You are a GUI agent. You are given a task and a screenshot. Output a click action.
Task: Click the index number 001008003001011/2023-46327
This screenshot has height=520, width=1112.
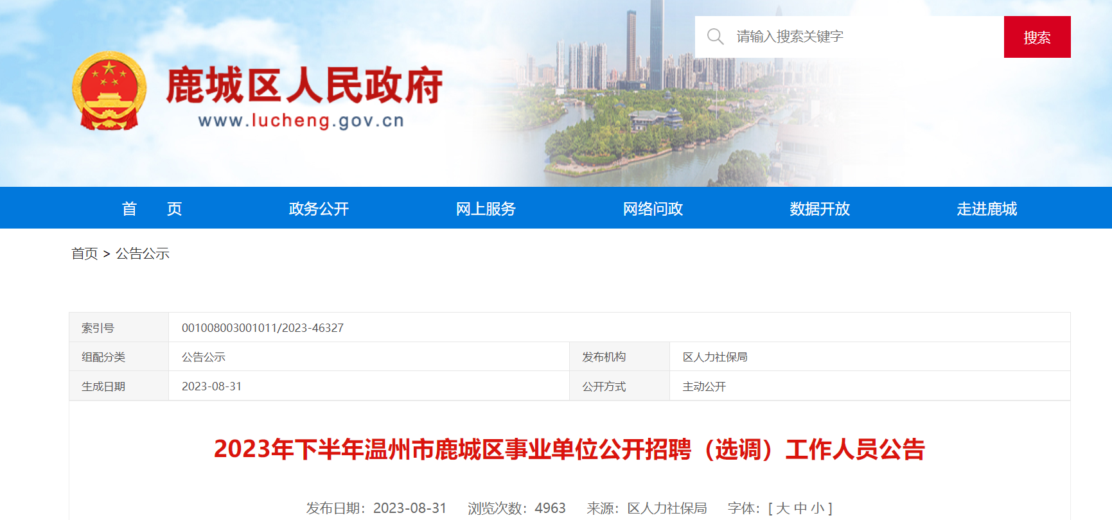263,328
